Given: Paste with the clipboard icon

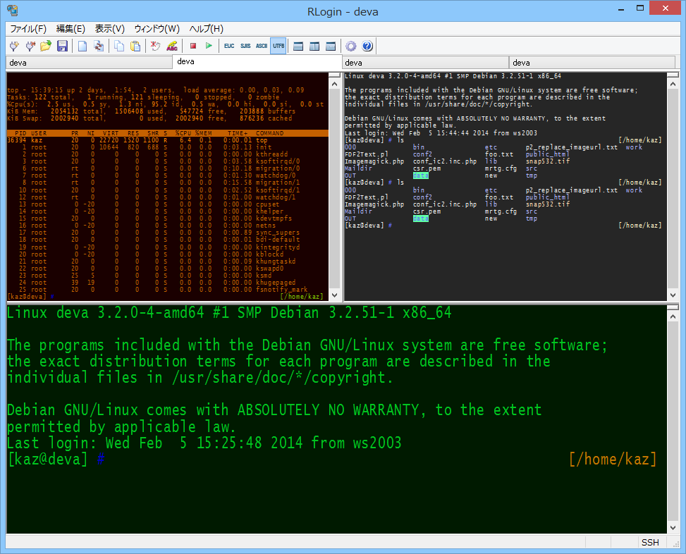Looking at the screenshot, I should coord(135,46).
